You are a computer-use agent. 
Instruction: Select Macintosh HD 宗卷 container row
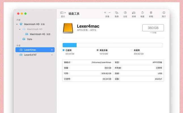coord(35,24)
